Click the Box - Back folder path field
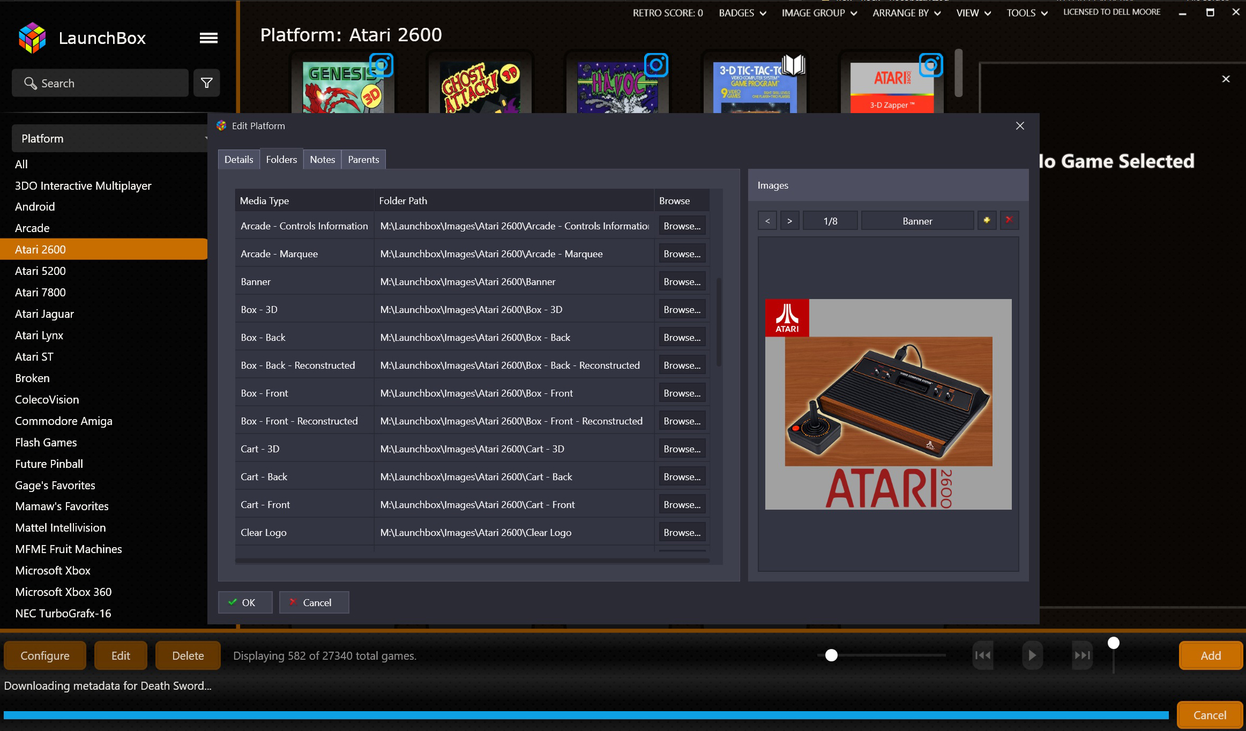This screenshot has height=731, width=1246. (514, 337)
